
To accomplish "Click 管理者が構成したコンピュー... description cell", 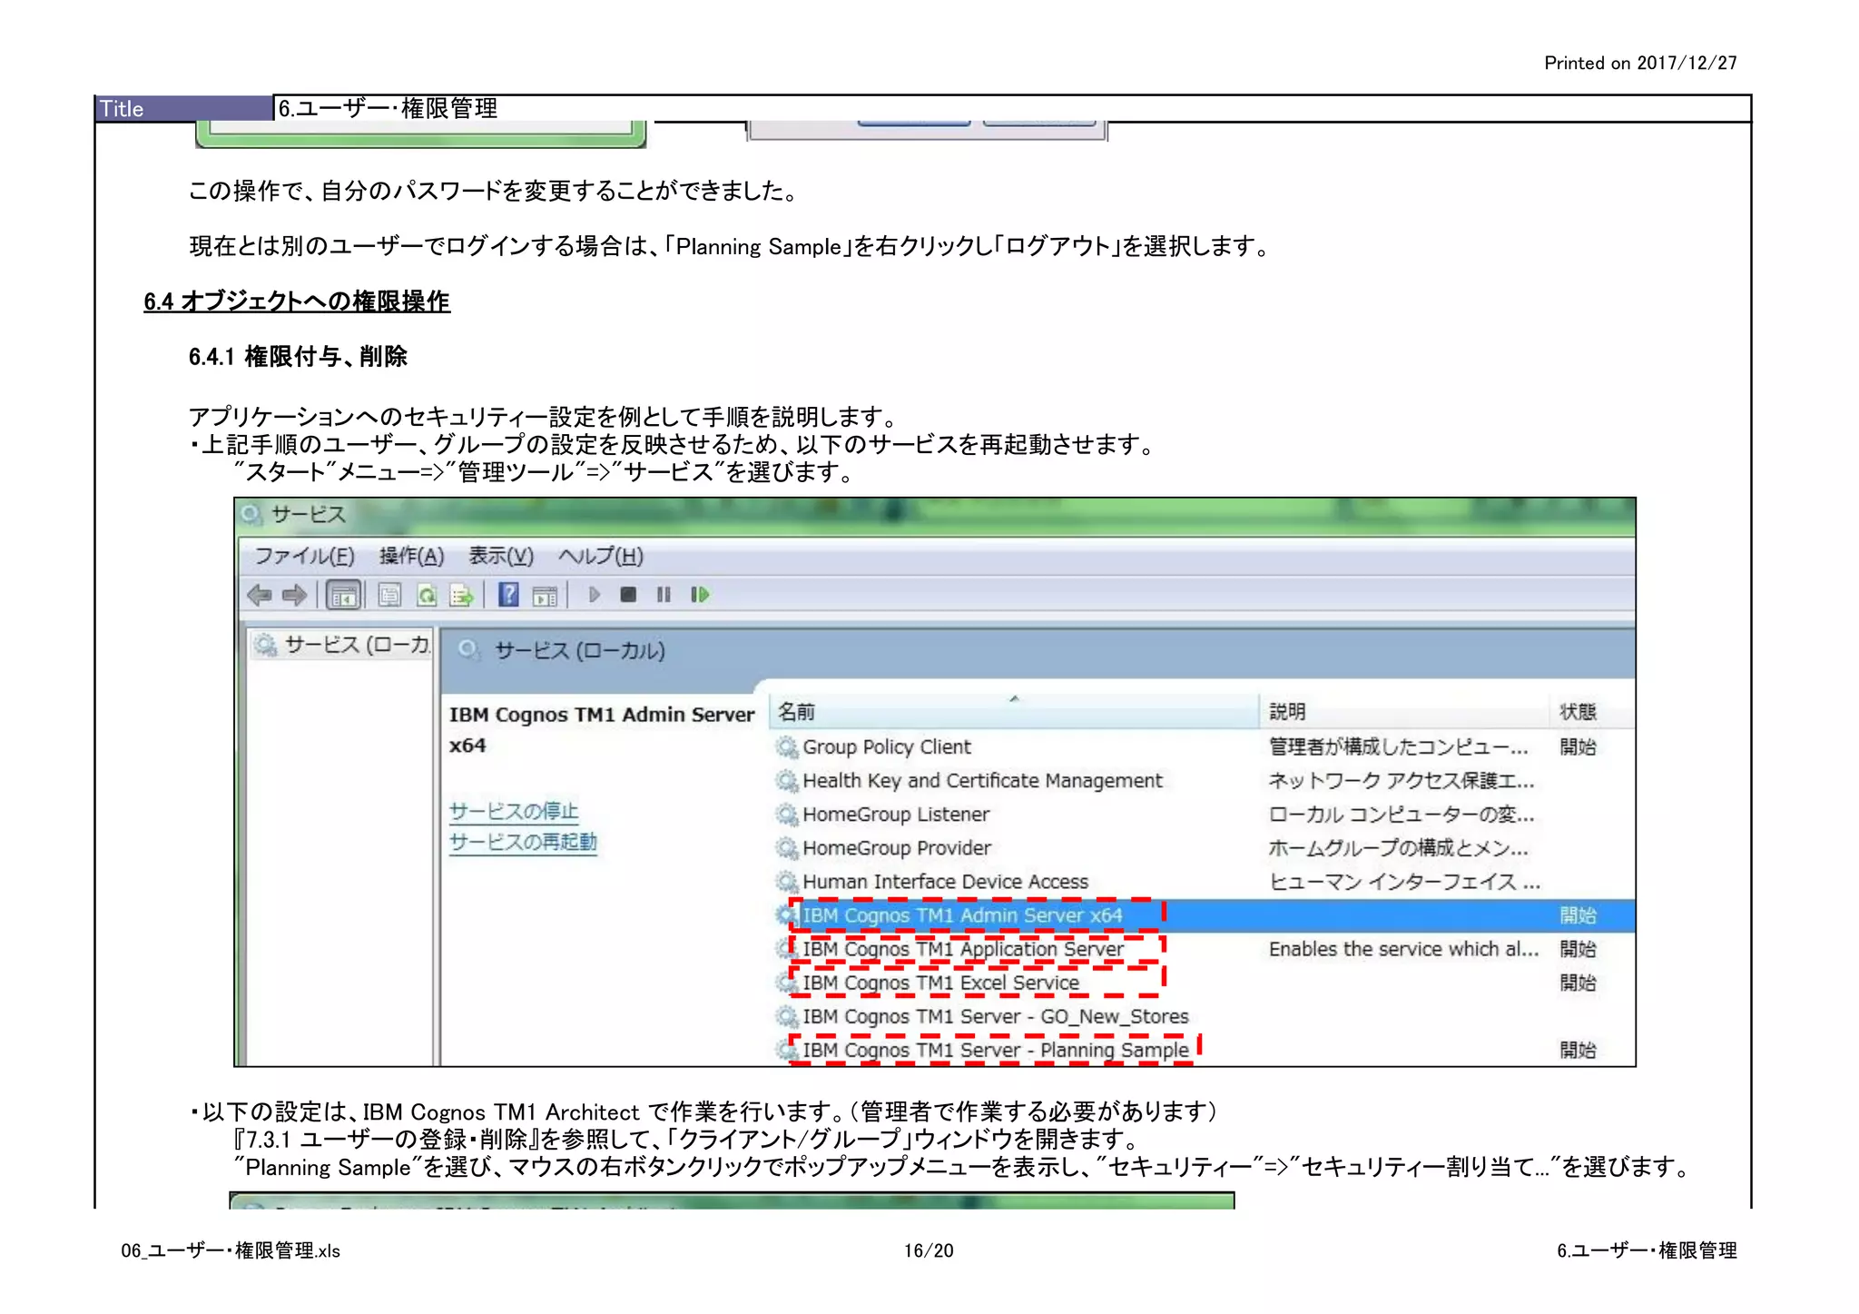I will coord(1398,746).
